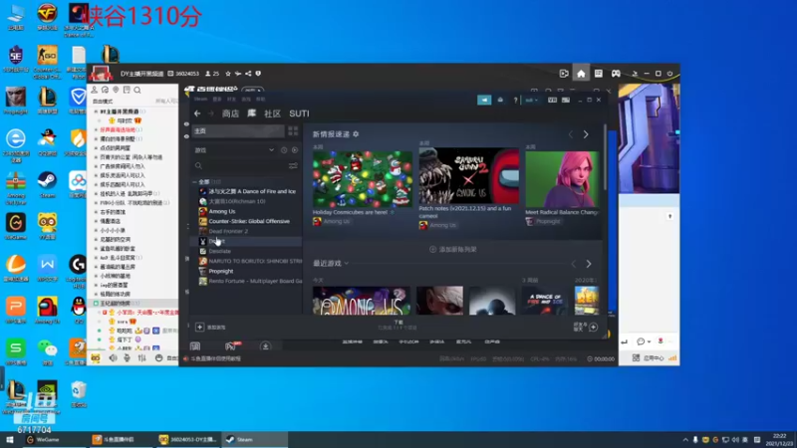The width and height of the screenshot is (797, 448).
Task: Click the 添加游戏 add game button
Action: 210,328
